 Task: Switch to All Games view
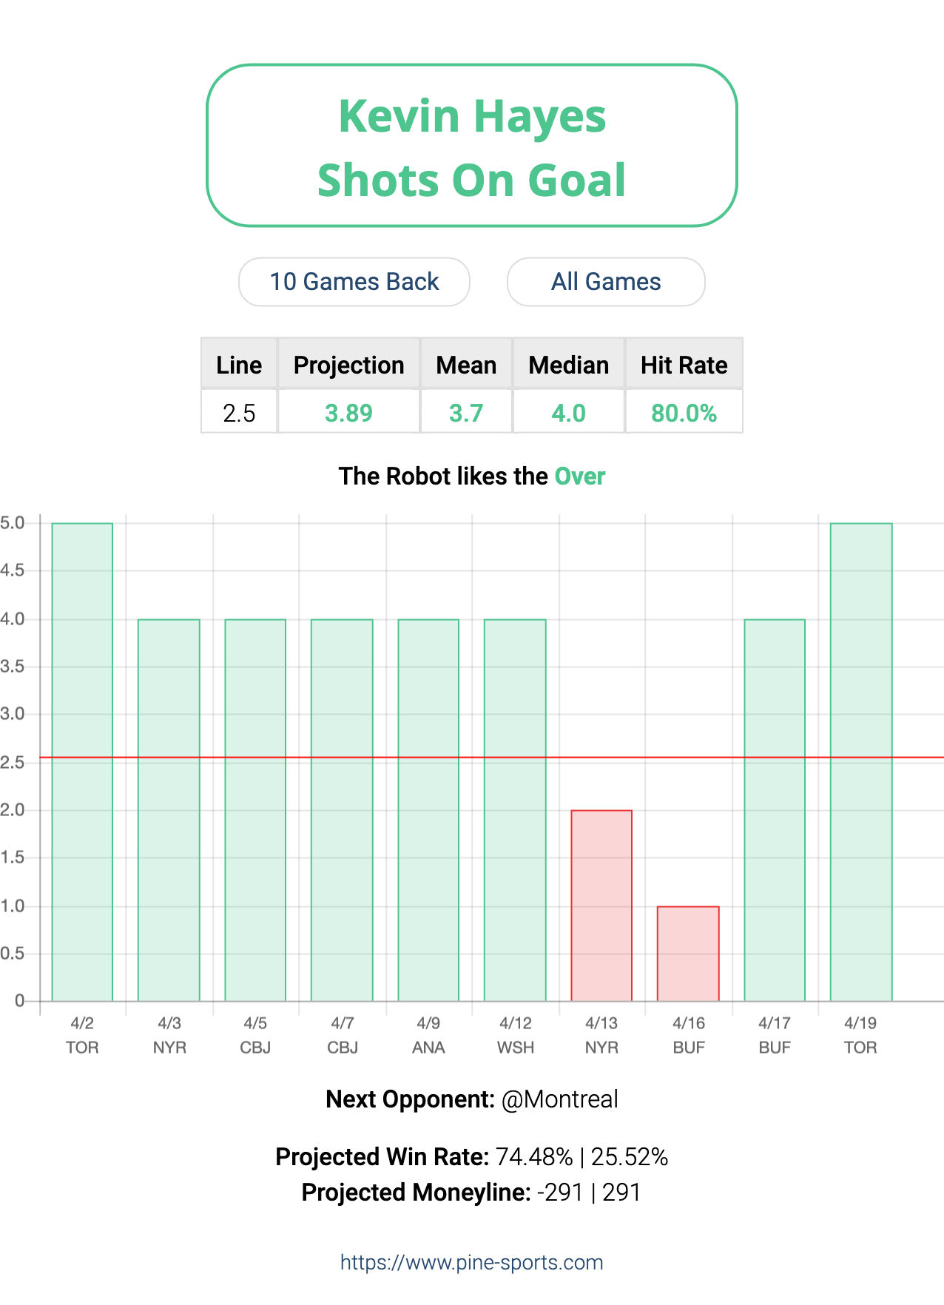(x=606, y=282)
